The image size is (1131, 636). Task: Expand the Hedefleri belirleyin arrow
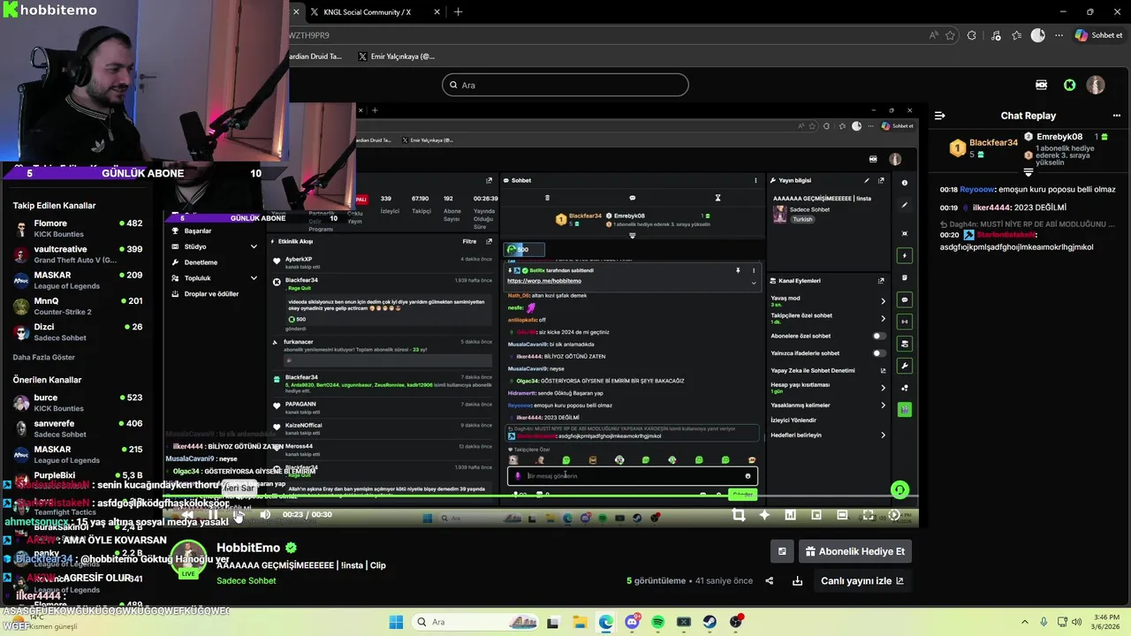click(x=883, y=435)
